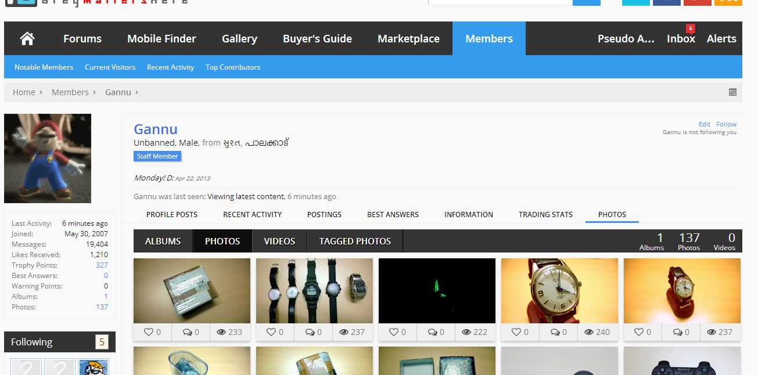
Task: Click the eye views icon showing 233
Action: 221,332
